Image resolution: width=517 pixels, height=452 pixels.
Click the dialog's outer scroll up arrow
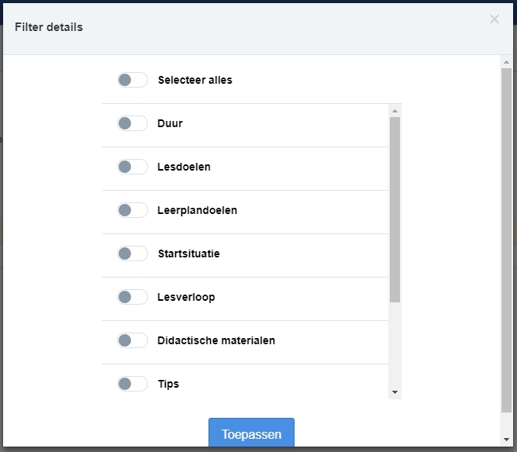point(506,62)
